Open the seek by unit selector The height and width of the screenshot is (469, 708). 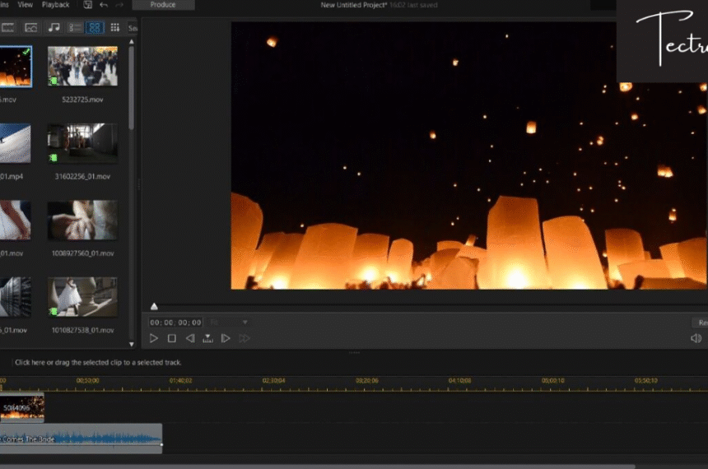point(207,338)
